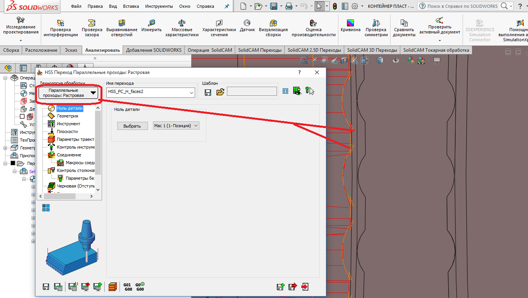Click the Exit dialog icon
528x298 pixels.
click(305, 287)
